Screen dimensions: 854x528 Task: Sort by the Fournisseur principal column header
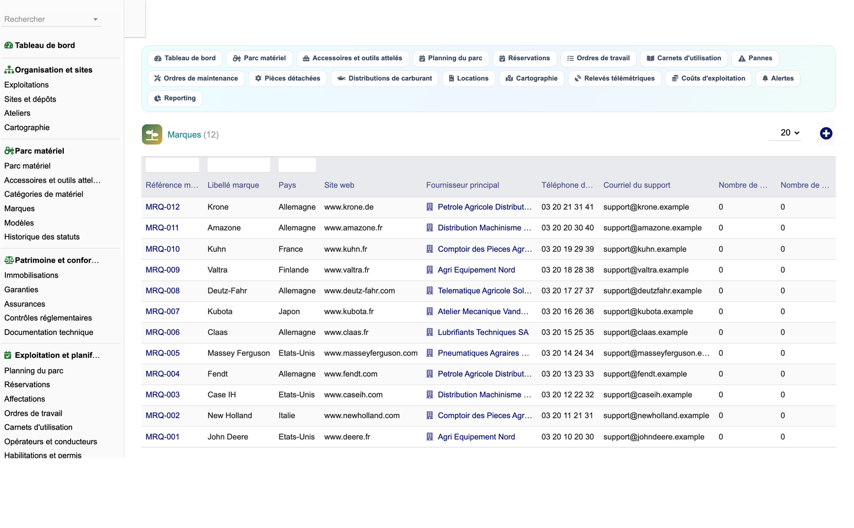coord(463,185)
